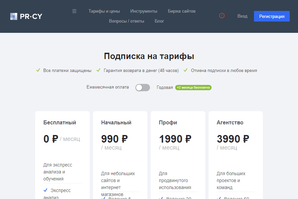Click checkmark beside 'Отмена подписки' text
The width and height of the screenshot is (298, 199).
pos(185,70)
